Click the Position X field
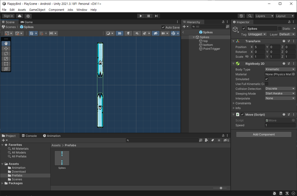297x196 pixels. tap(259, 47)
